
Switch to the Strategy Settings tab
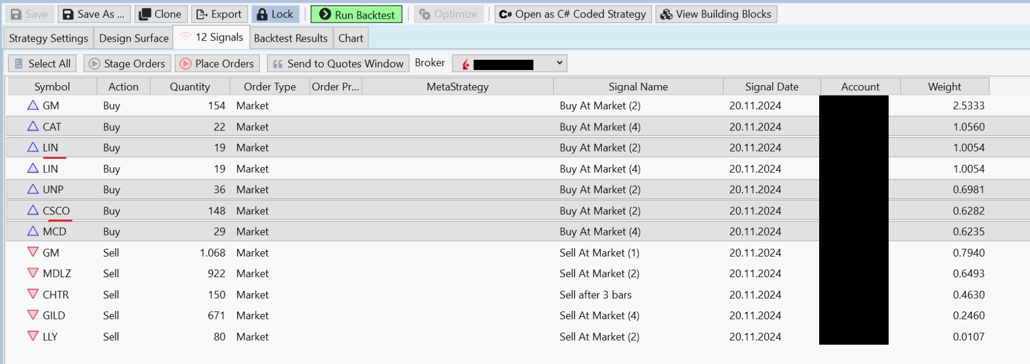tap(48, 38)
